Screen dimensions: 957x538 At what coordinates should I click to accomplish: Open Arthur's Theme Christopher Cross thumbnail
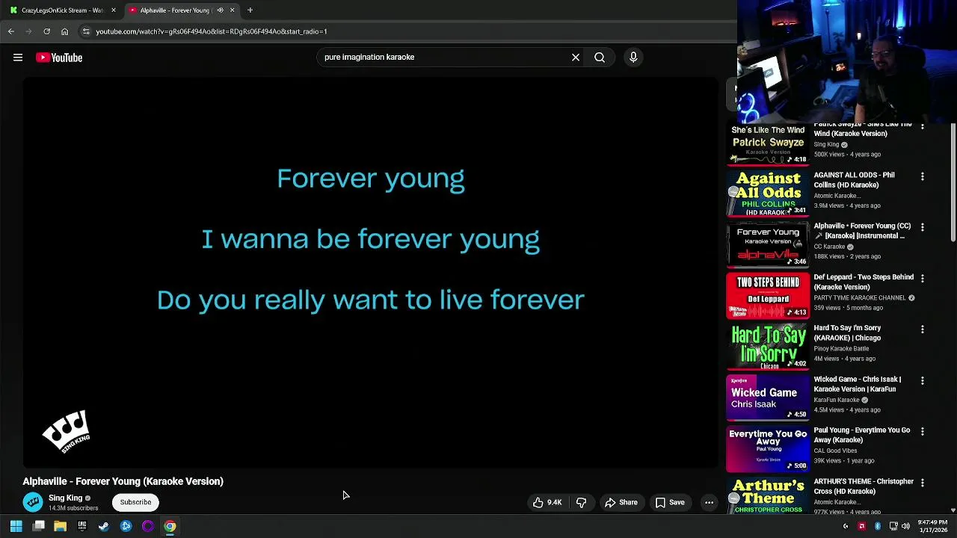tap(768, 495)
